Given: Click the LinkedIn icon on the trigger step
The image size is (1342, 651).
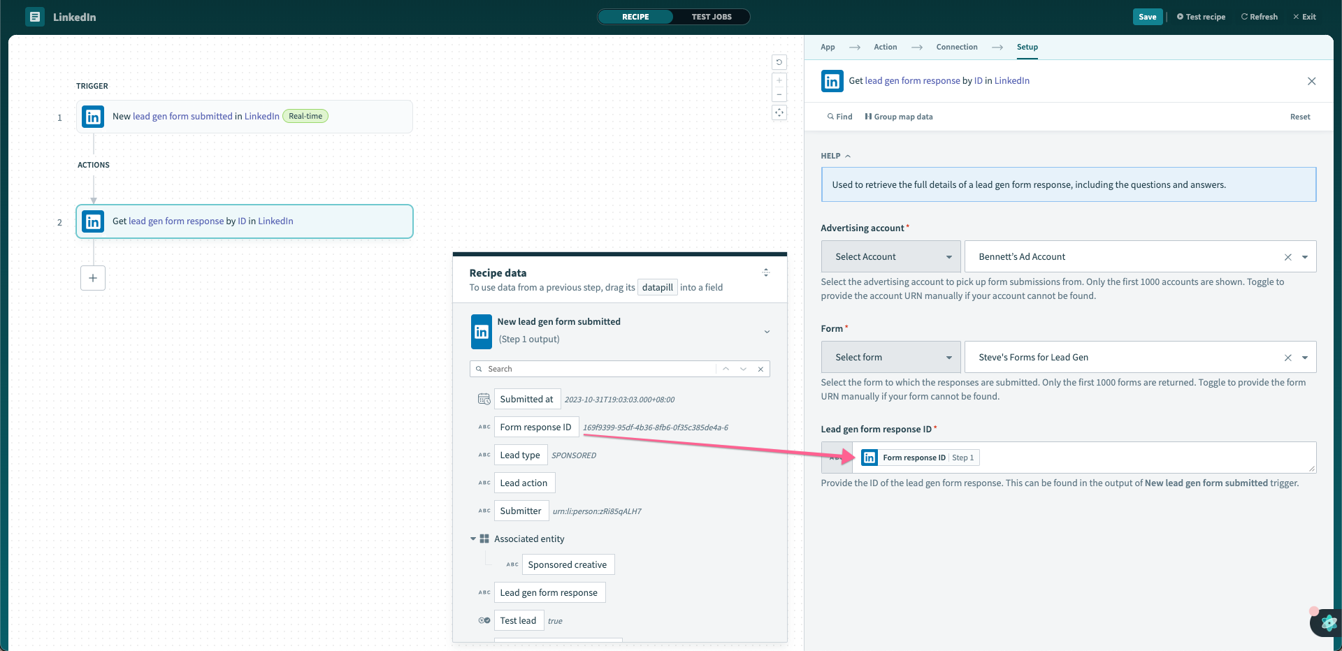Looking at the screenshot, I should [x=92, y=117].
